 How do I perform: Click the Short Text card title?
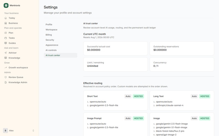[x=92, y=96]
